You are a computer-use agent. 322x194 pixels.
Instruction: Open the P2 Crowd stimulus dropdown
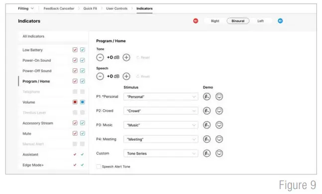[161, 111]
